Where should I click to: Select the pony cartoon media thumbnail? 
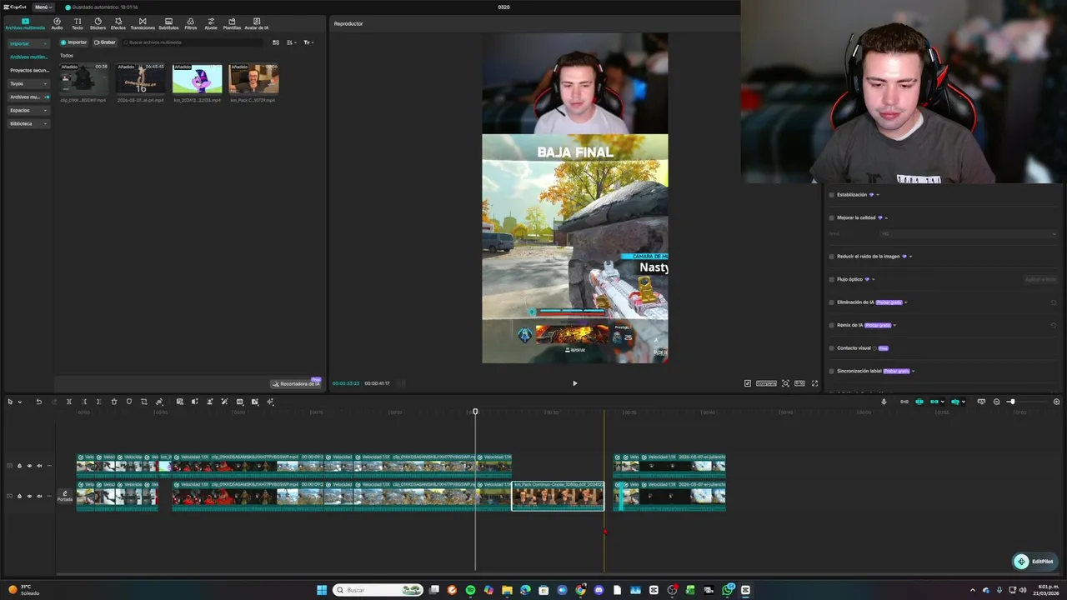coord(198,78)
